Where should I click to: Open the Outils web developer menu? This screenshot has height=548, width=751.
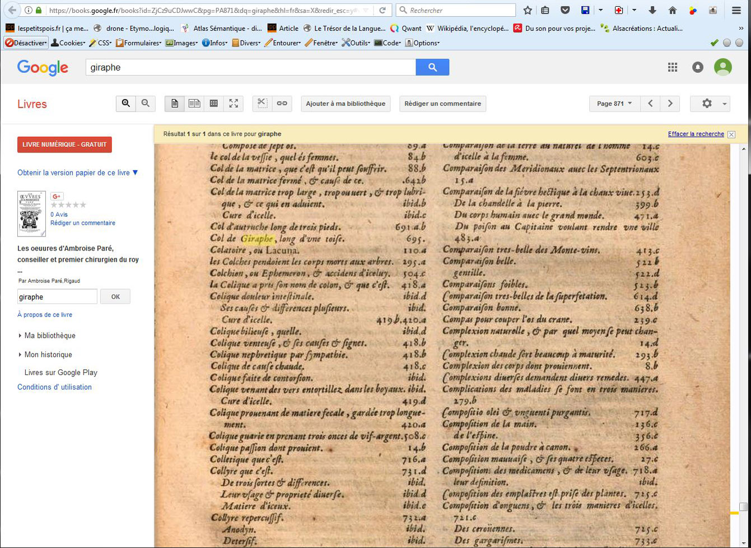click(356, 43)
